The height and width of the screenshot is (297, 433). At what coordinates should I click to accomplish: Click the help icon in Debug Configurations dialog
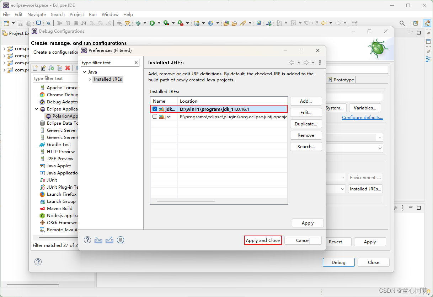click(38, 262)
